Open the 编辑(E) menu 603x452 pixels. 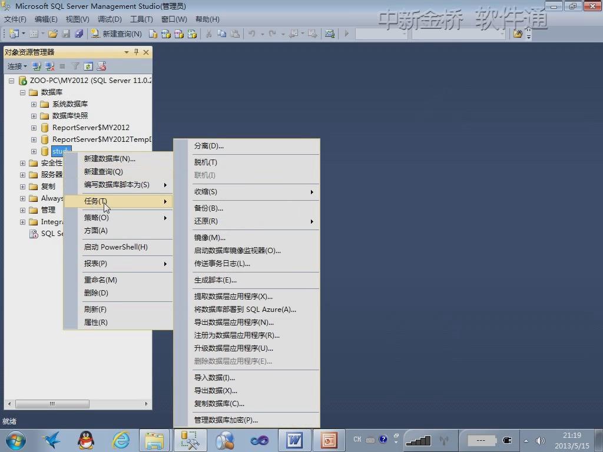tap(46, 19)
